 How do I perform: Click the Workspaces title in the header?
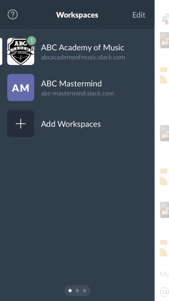pos(77,15)
